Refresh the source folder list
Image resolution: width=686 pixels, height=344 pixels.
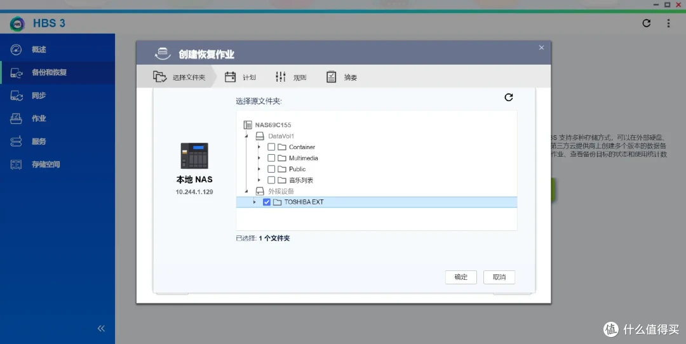coord(508,97)
